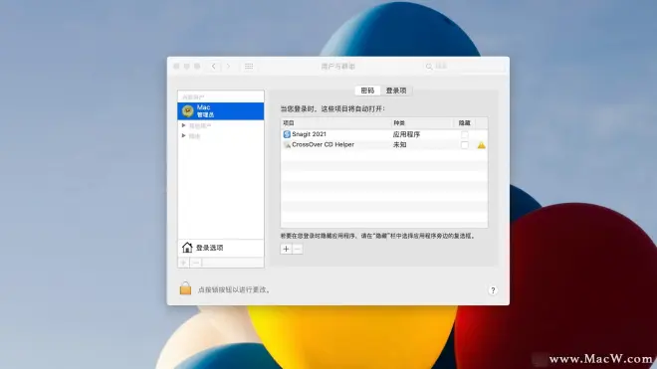Viewport: 657px width, 369px height.
Task: Click the Mac user avatar in sidebar
Action: click(188, 111)
